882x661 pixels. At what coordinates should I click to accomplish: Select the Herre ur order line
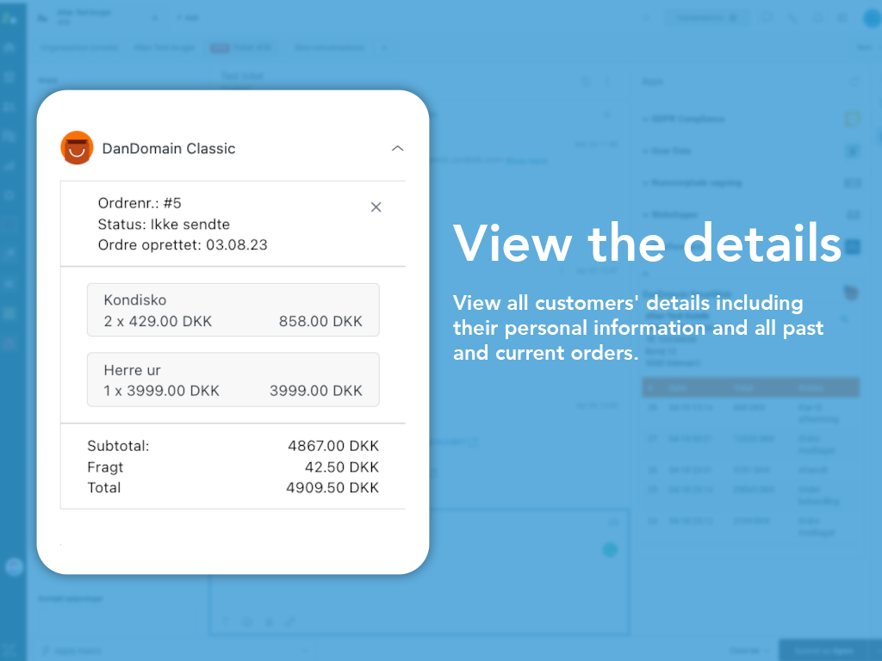coord(233,380)
